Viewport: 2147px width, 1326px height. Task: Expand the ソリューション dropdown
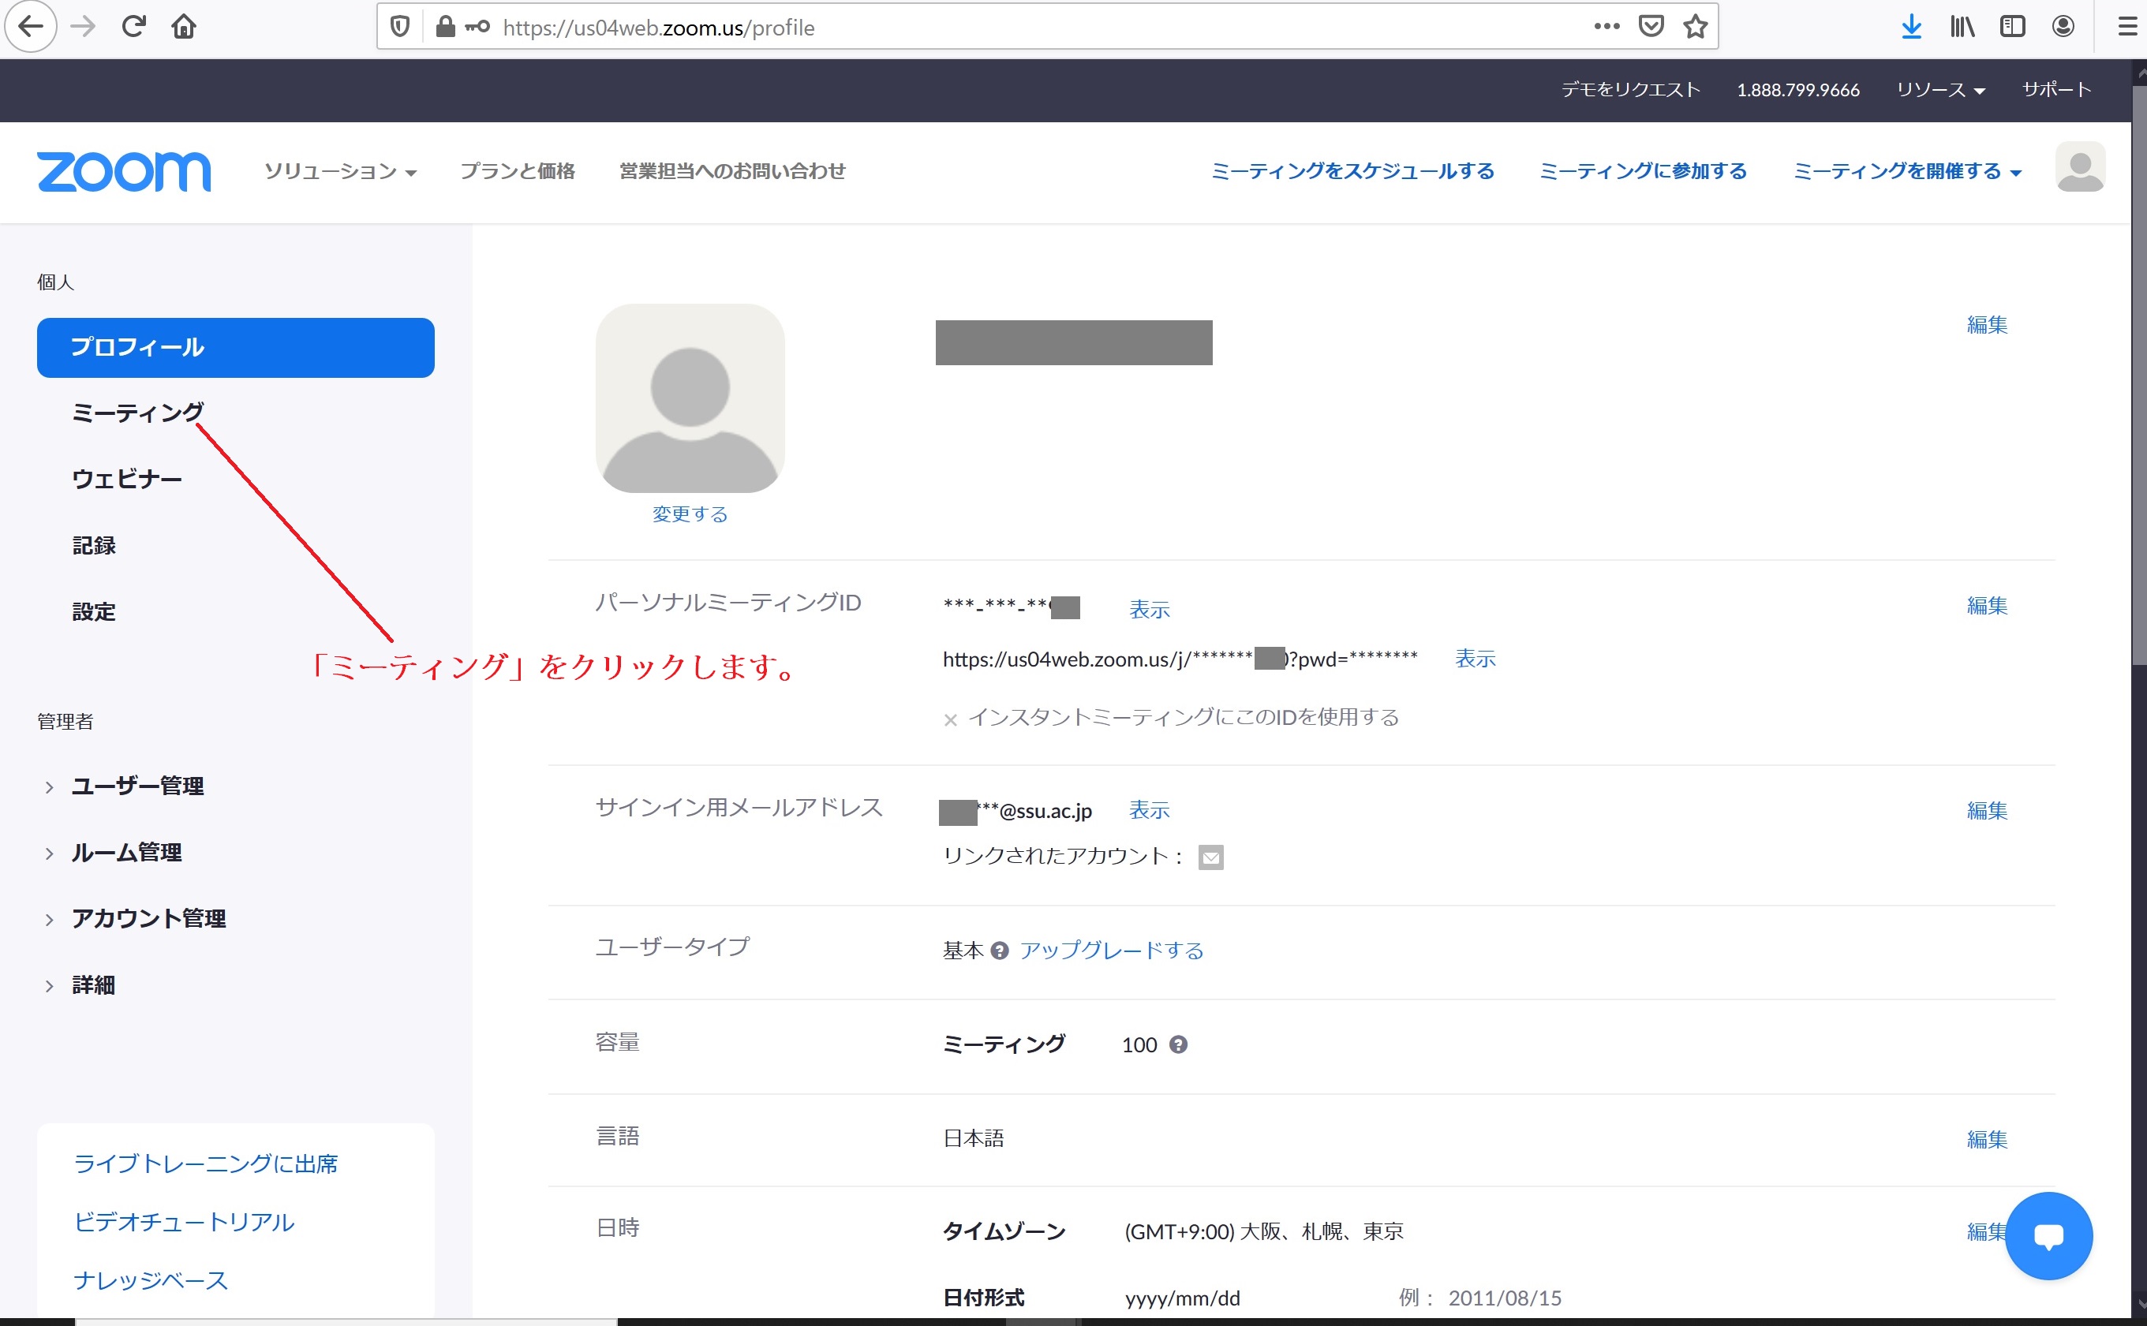click(340, 171)
